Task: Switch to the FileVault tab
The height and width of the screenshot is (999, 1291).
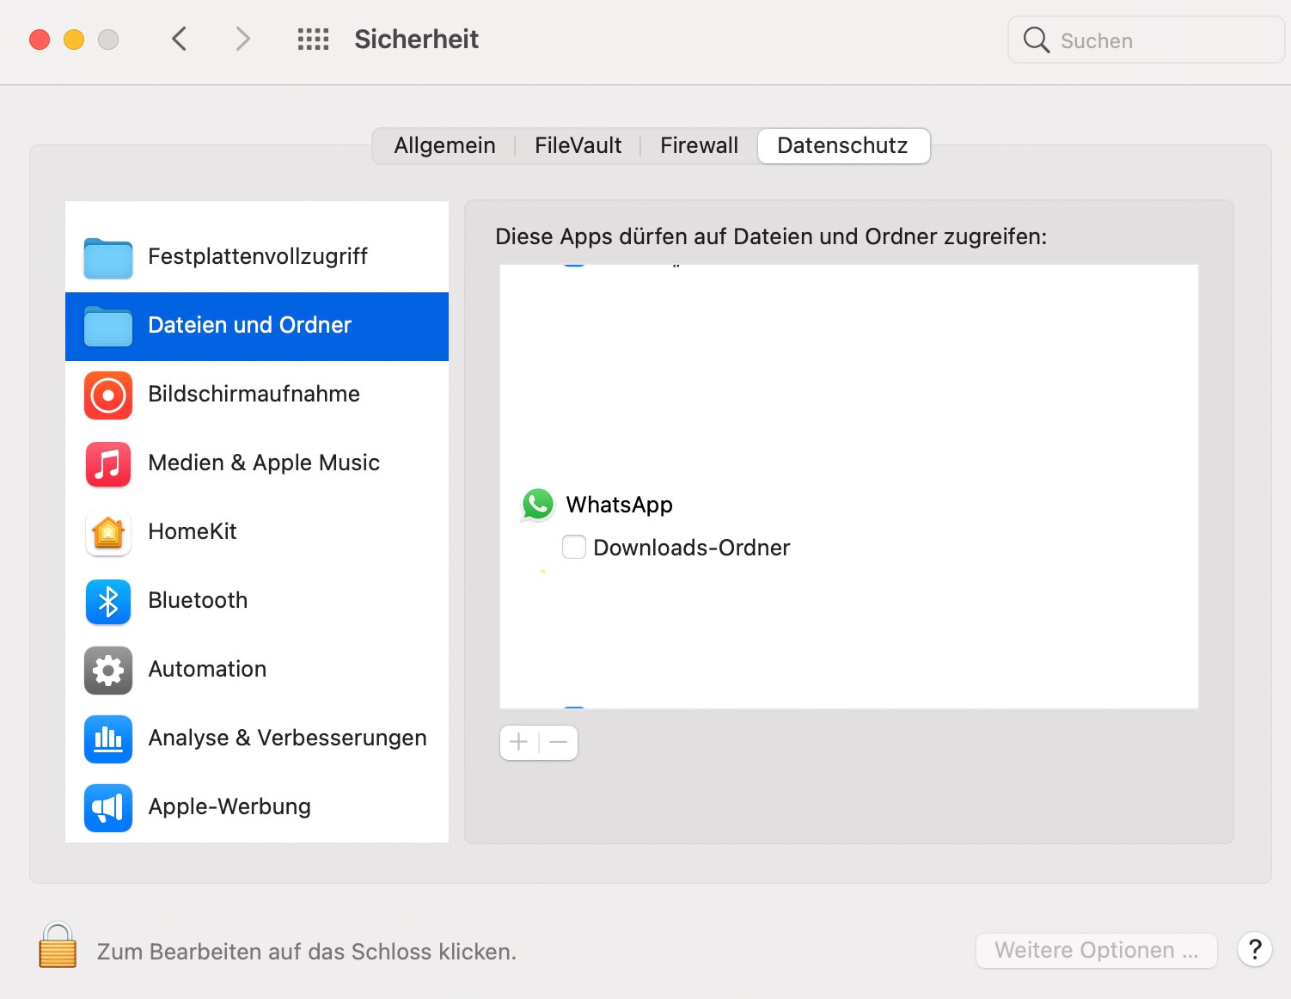Action: (578, 146)
